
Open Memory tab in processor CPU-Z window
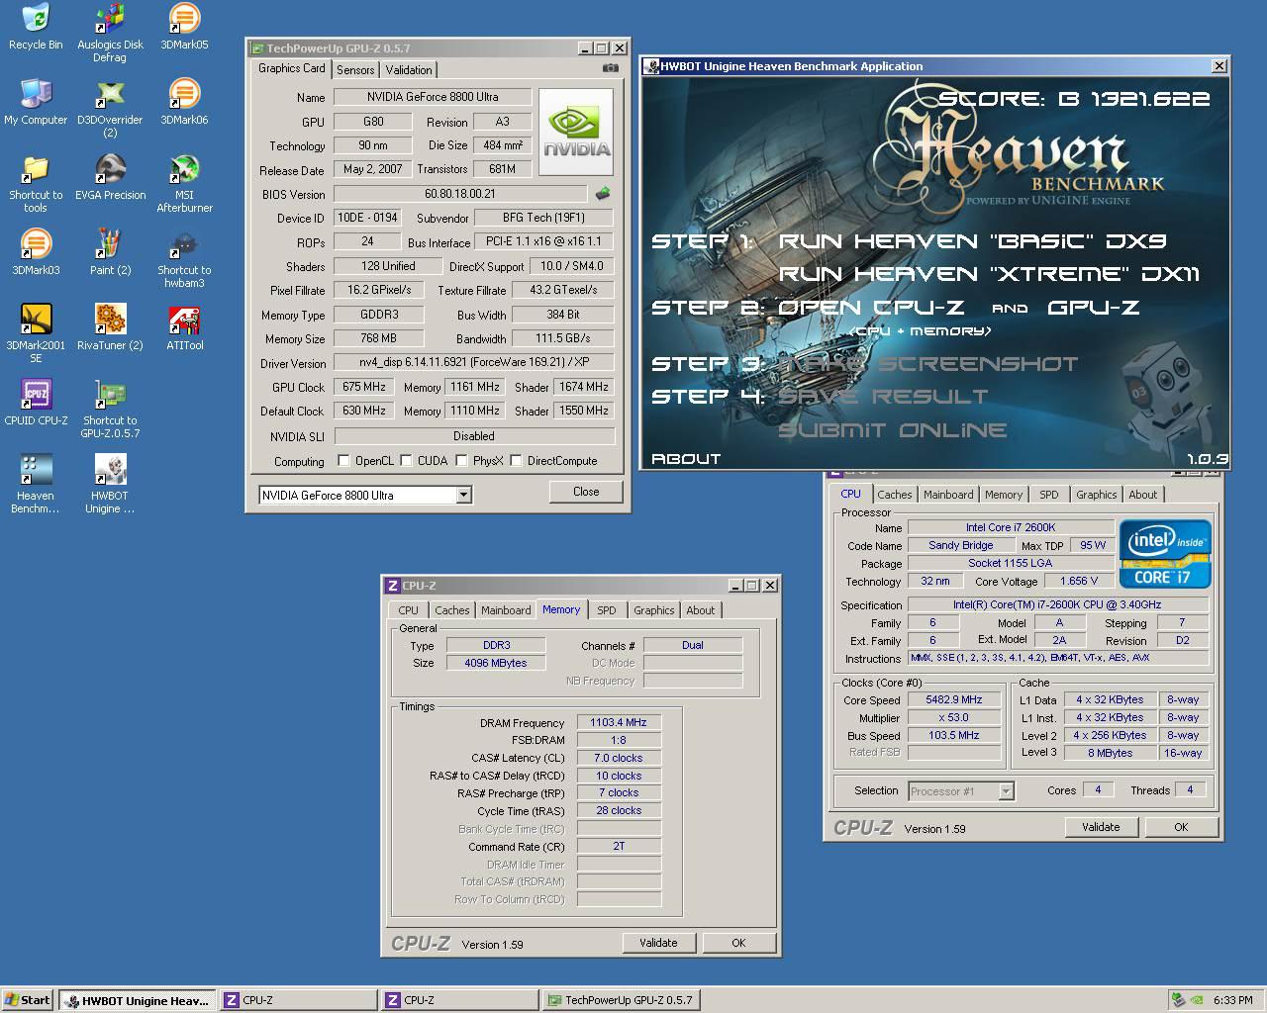(1004, 495)
